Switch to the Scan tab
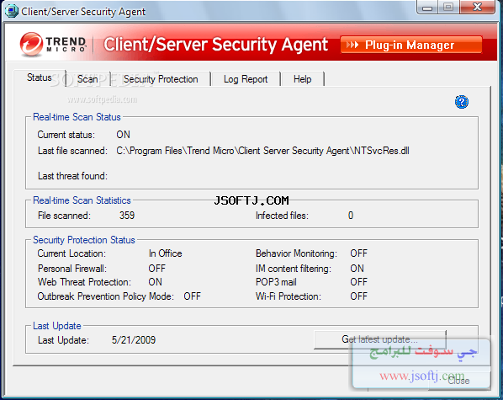The image size is (503, 400). coord(87,79)
